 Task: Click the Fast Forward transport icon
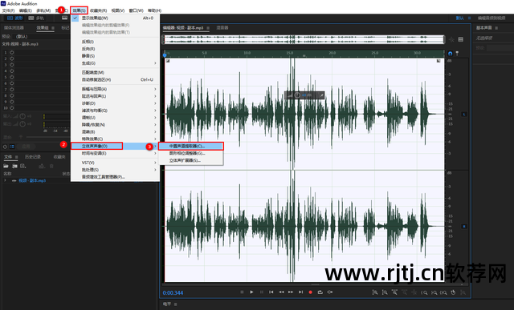291,292
